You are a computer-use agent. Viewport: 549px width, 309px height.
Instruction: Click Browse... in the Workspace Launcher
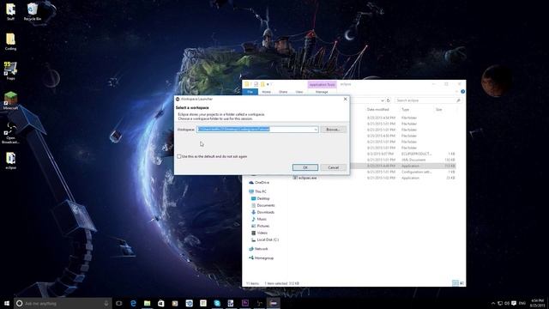[334, 130]
